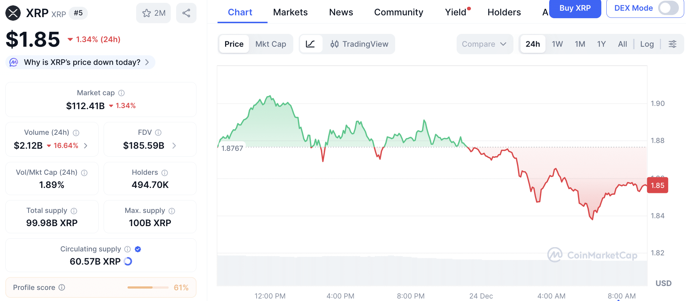Select the All time range
Image resolution: width=686 pixels, height=301 pixels.
(622, 44)
